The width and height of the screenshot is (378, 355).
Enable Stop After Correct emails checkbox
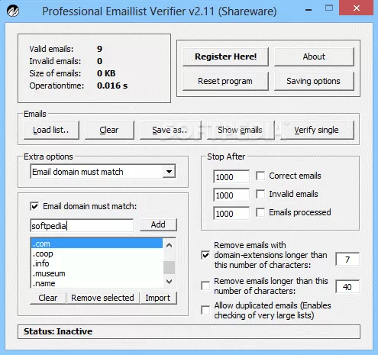[x=260, y=176]
